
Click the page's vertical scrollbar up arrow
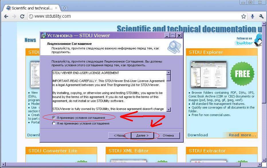tap(264, 24)
